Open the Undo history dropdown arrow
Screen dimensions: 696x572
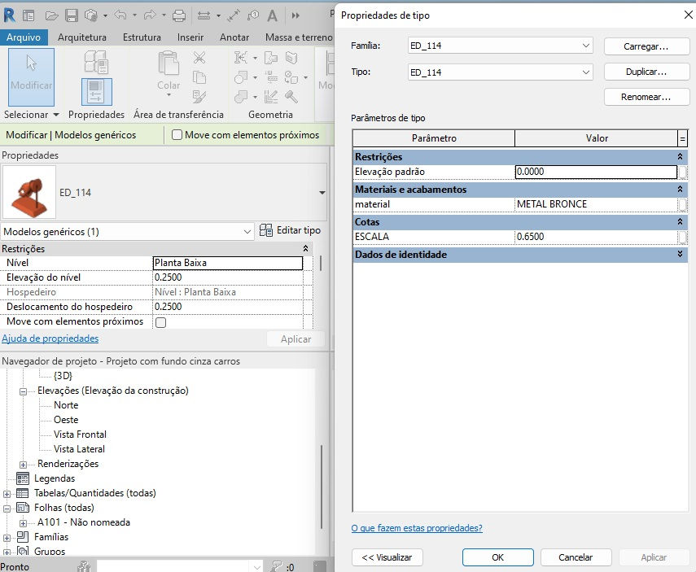click(134, 15)
